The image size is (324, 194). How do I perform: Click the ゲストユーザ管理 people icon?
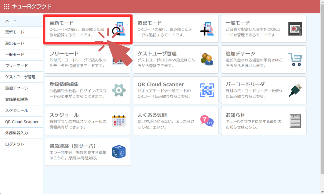click(x=207, y=59)
